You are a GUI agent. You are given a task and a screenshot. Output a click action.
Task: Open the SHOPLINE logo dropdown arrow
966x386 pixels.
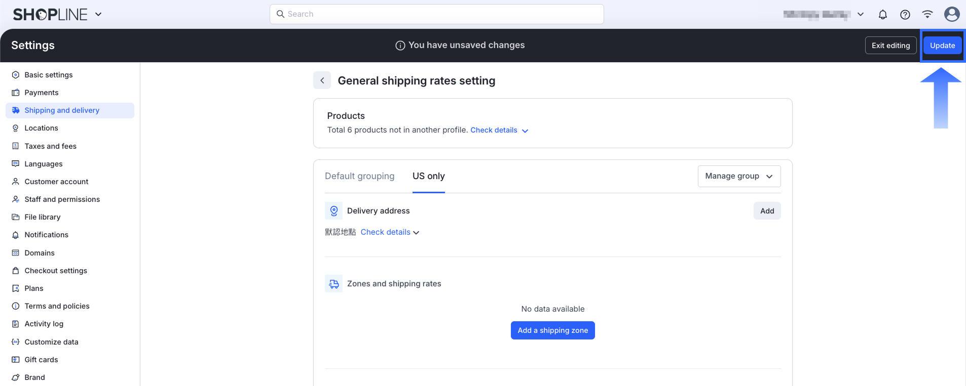tap(98, 14)
